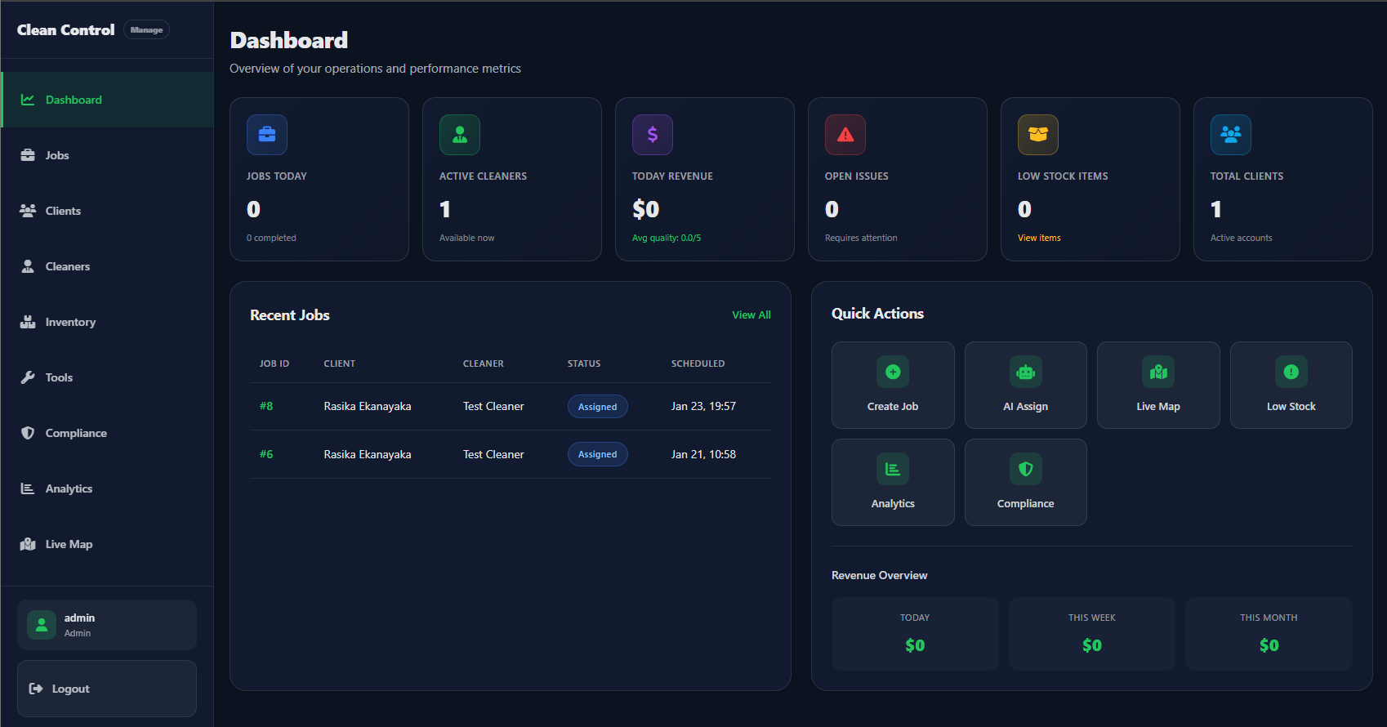Click the THIS WEEK revenue card
Image resolution: width=1387 pixels, height=727 pixels.
[1092, 634]
